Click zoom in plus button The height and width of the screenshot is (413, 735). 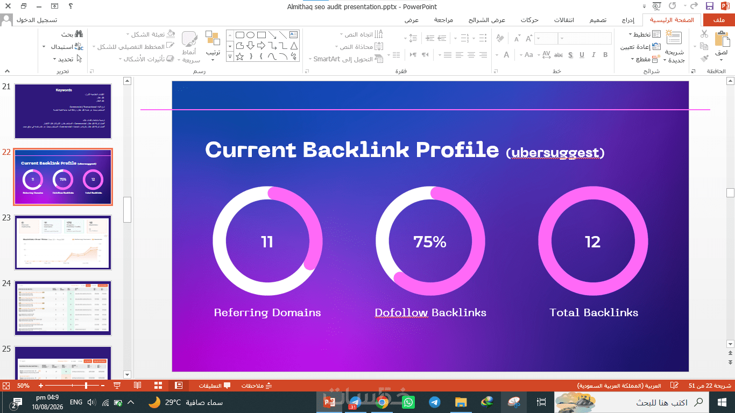pyautogui.click(x=41, y=386)
